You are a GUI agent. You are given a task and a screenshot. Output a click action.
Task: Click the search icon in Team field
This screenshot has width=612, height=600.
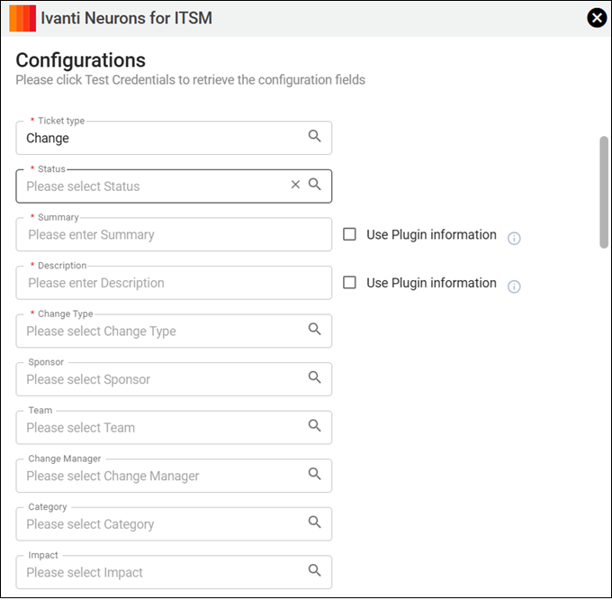315,426
